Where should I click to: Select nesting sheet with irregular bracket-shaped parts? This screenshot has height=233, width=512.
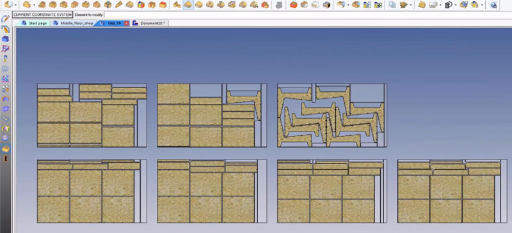332,116
